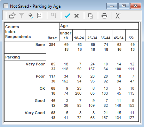The height and width of the screenshot is (127, 144).
Task: Click the count 34 in the Poor row
Action: 66,76
